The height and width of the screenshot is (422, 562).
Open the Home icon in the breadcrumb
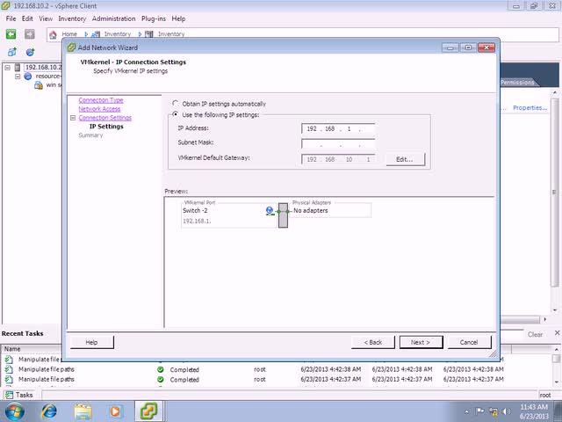53,34
